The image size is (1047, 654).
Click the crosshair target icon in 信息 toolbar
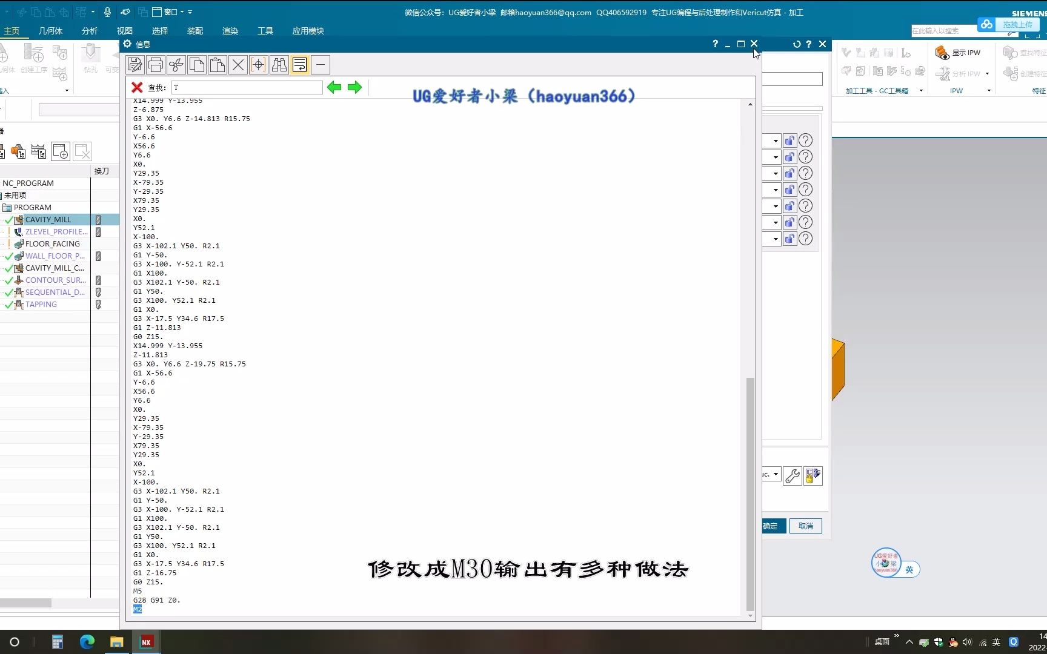259,65
